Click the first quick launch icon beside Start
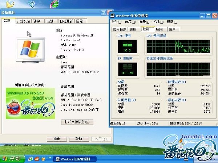The image size is (218, 163). (30, 159)
